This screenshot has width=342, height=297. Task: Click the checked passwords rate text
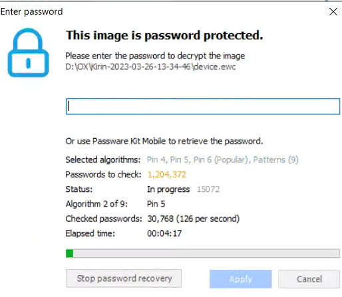(193, 219)
